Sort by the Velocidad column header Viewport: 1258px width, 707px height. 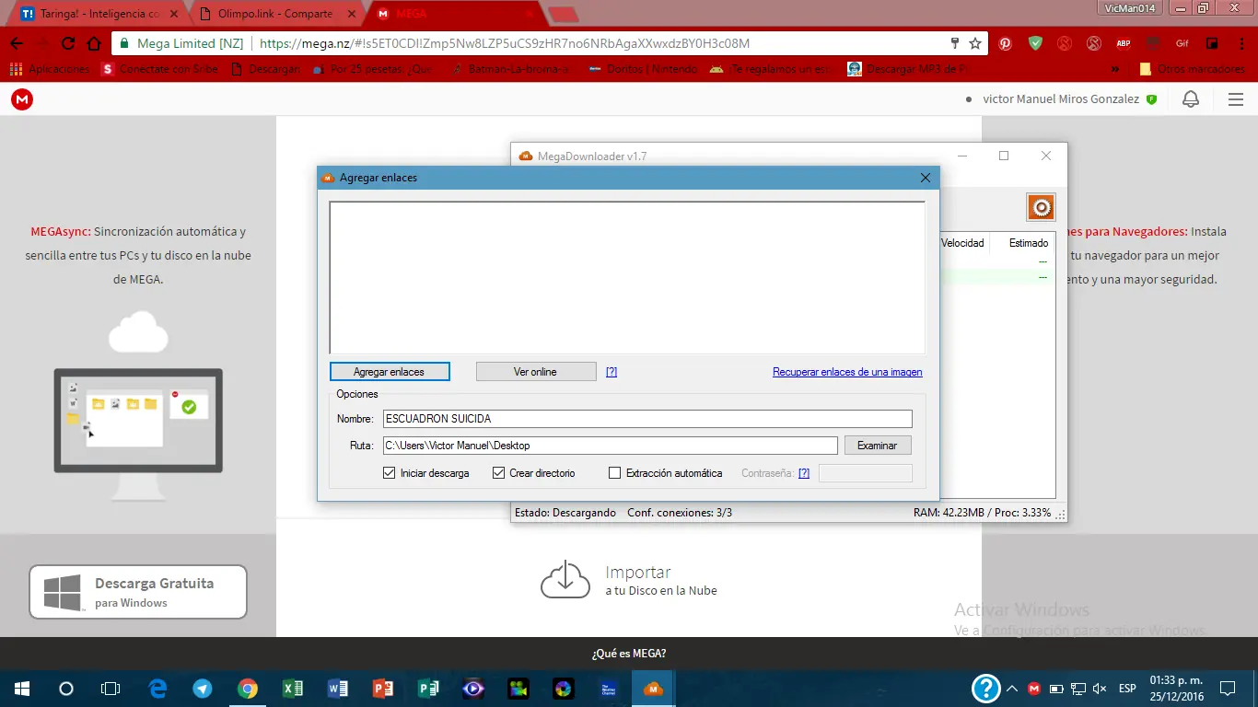point(962,243)
